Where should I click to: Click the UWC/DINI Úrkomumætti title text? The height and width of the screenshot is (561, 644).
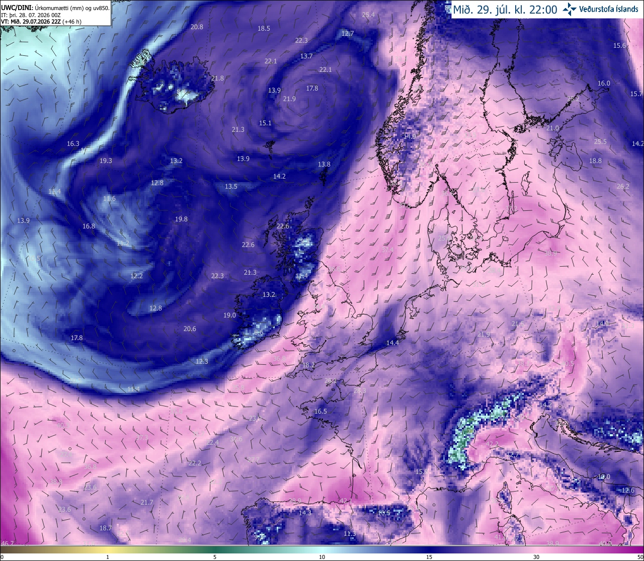(55, 8)
